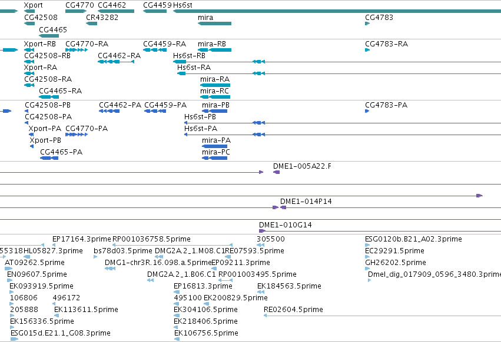501x342 pixels.
Task: Select the CG4783 gene label
Action: 379,17
